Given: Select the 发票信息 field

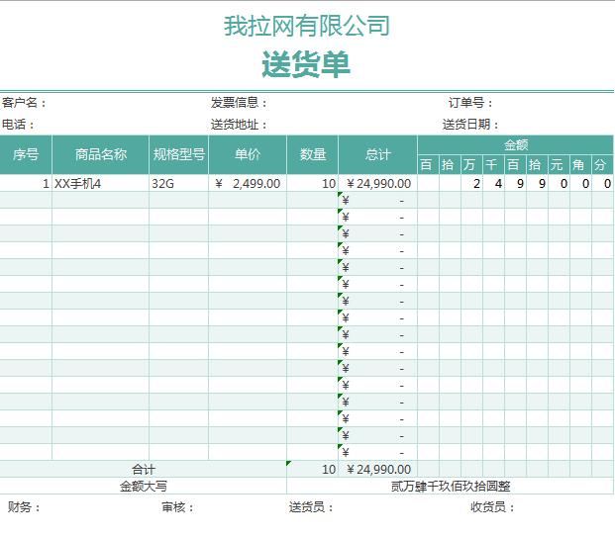Looking at the screenshot, I should (x=239, y=103).
